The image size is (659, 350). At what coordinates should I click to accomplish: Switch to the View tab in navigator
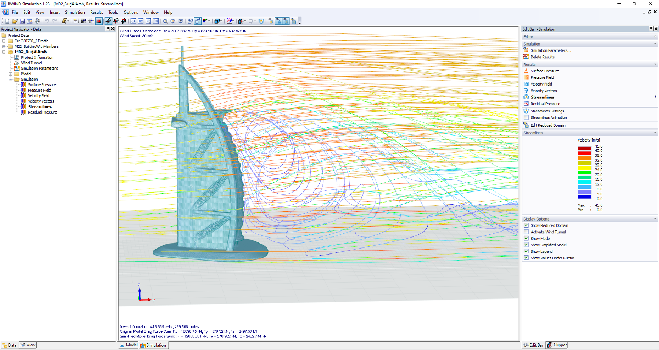point(28,345)
